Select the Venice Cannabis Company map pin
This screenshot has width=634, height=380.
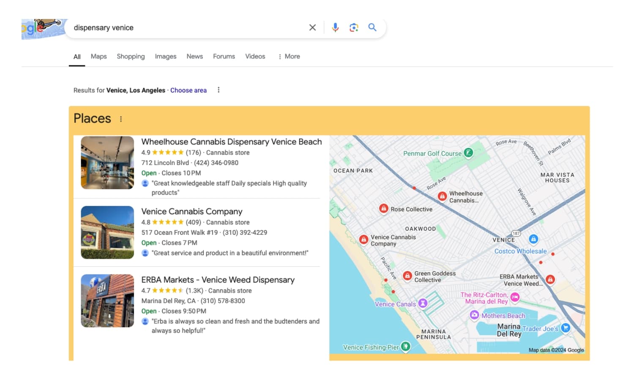coord(364,239)
